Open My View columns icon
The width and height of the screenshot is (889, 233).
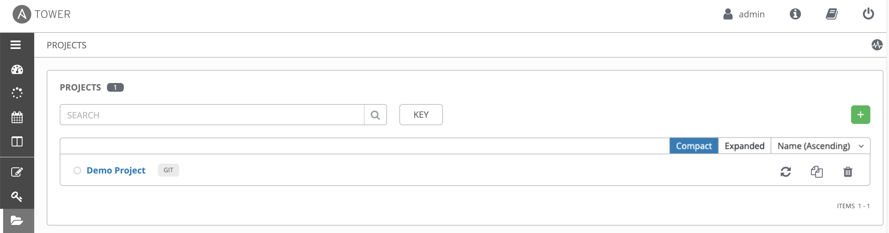[17, 142]
